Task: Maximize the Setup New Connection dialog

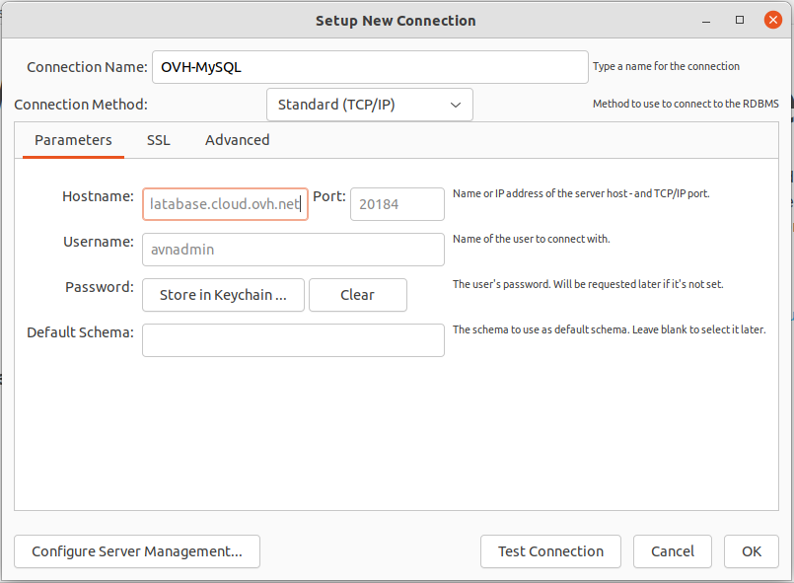Action: click(740, 20)
